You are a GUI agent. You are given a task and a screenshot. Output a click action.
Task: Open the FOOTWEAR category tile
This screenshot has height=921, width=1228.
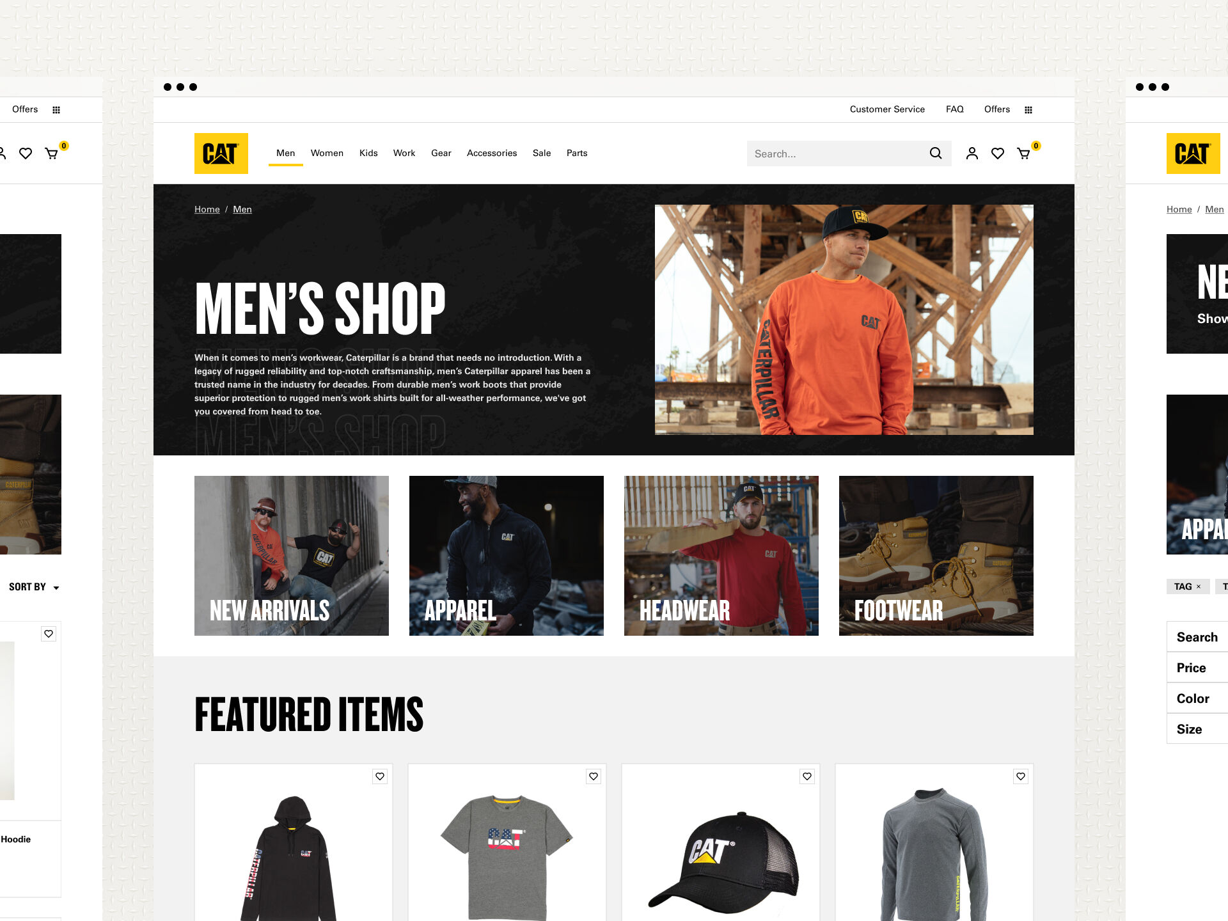pos(936,556)
